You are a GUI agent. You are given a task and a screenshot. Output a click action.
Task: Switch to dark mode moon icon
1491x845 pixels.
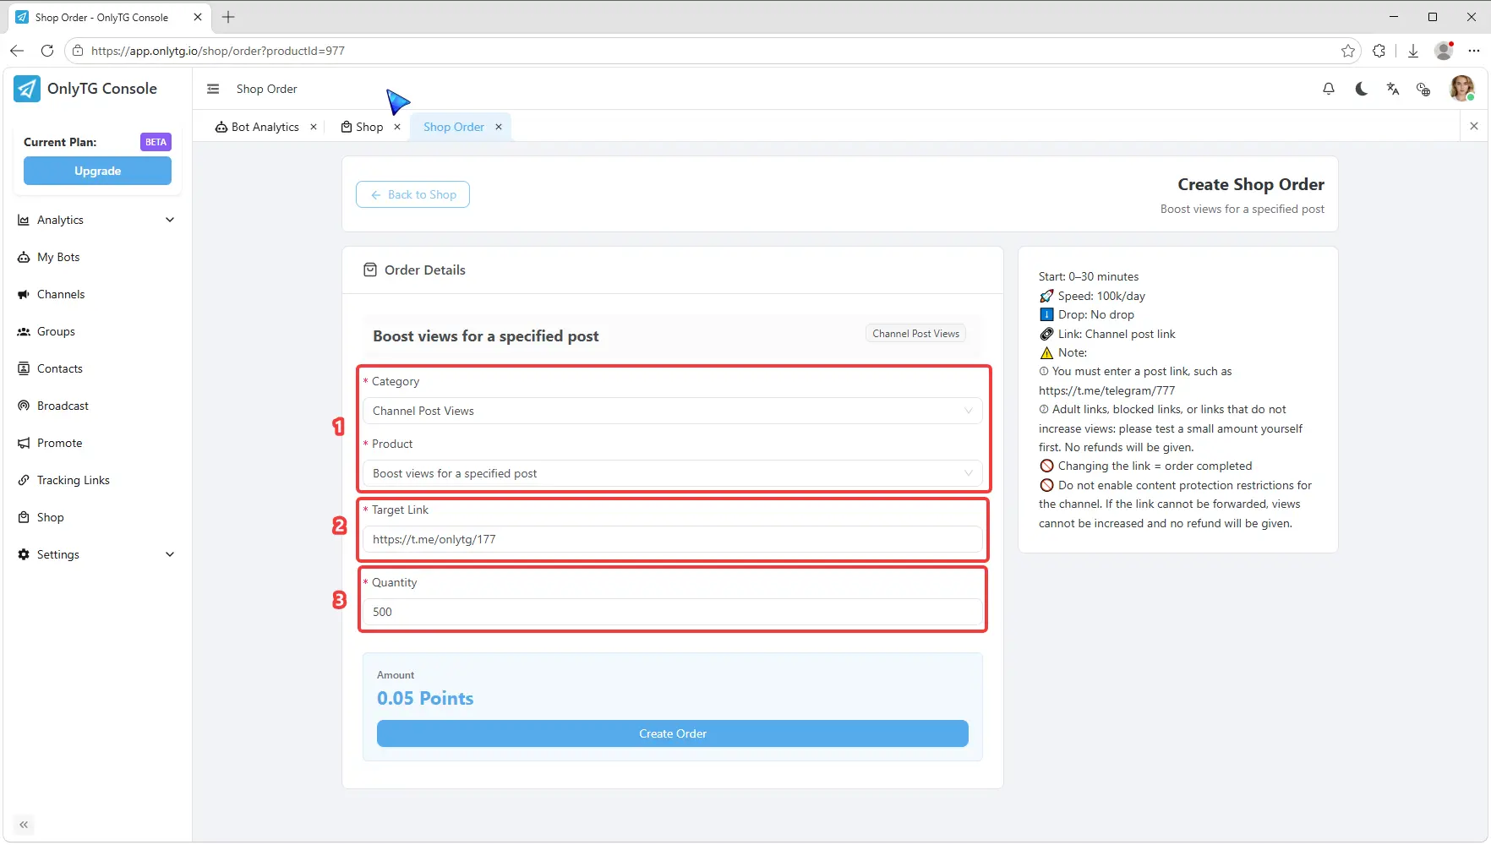[1361, 89]
